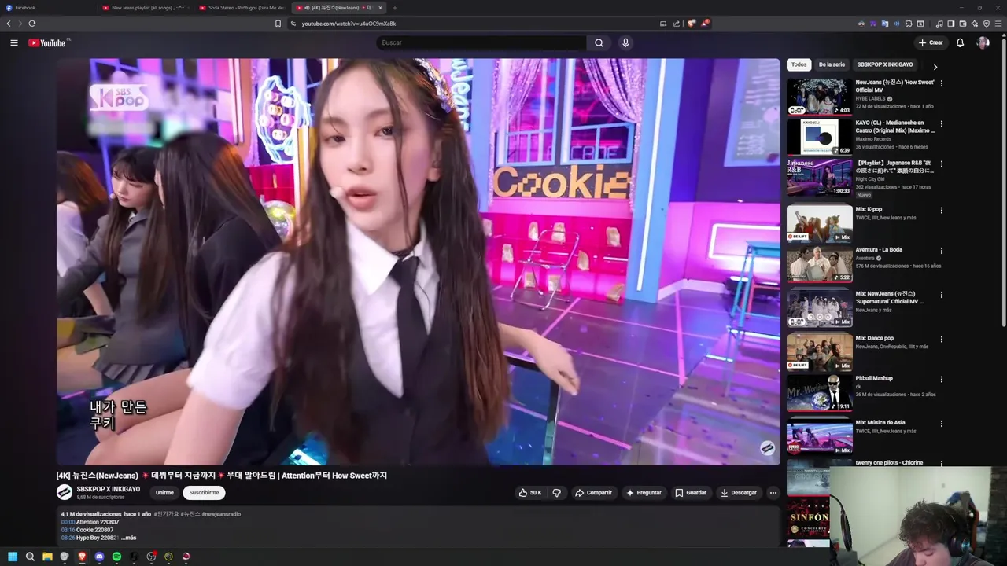Open File Explorer from taskbar
The image size is (1007, 566).
pyautogui.click(x=47, y=557)
